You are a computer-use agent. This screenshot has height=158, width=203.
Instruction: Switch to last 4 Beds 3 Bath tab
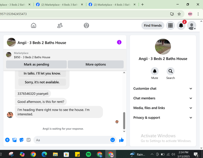pyautogui.click(x=112, y=4)
